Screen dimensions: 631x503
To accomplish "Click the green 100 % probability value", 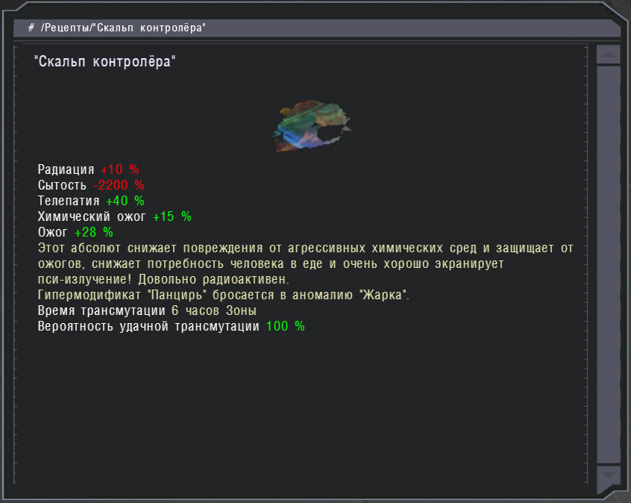I will pos(285,326).
